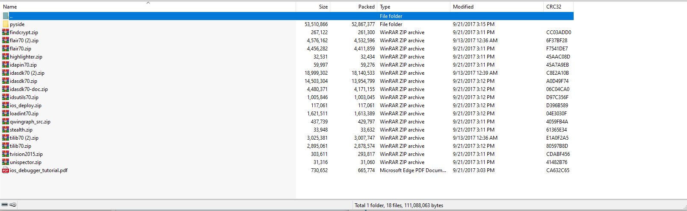687x211 pixels.
Task: Click the ios_deploy.zip archive icon
Action: [6, 105]
